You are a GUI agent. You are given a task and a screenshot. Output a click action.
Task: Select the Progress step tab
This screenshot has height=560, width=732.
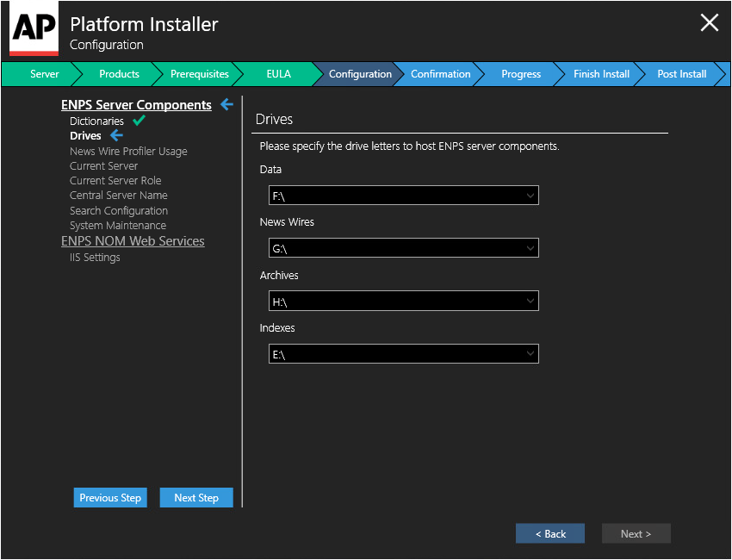[x=521, y=74]
